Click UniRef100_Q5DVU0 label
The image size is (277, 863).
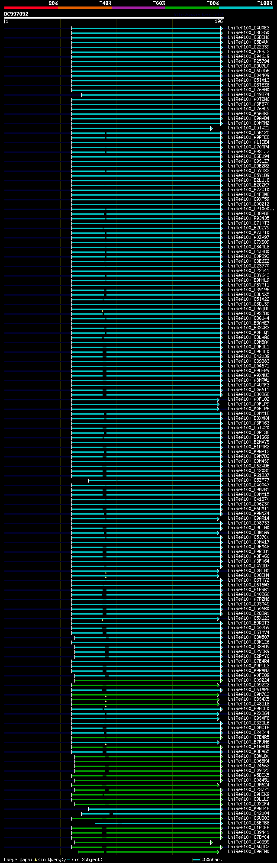point(248,42)
